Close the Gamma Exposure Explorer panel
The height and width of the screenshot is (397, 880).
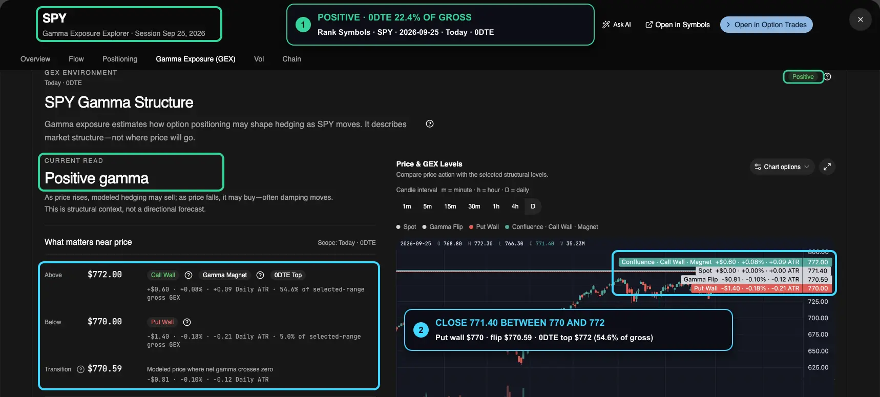(x=861, y=19)
